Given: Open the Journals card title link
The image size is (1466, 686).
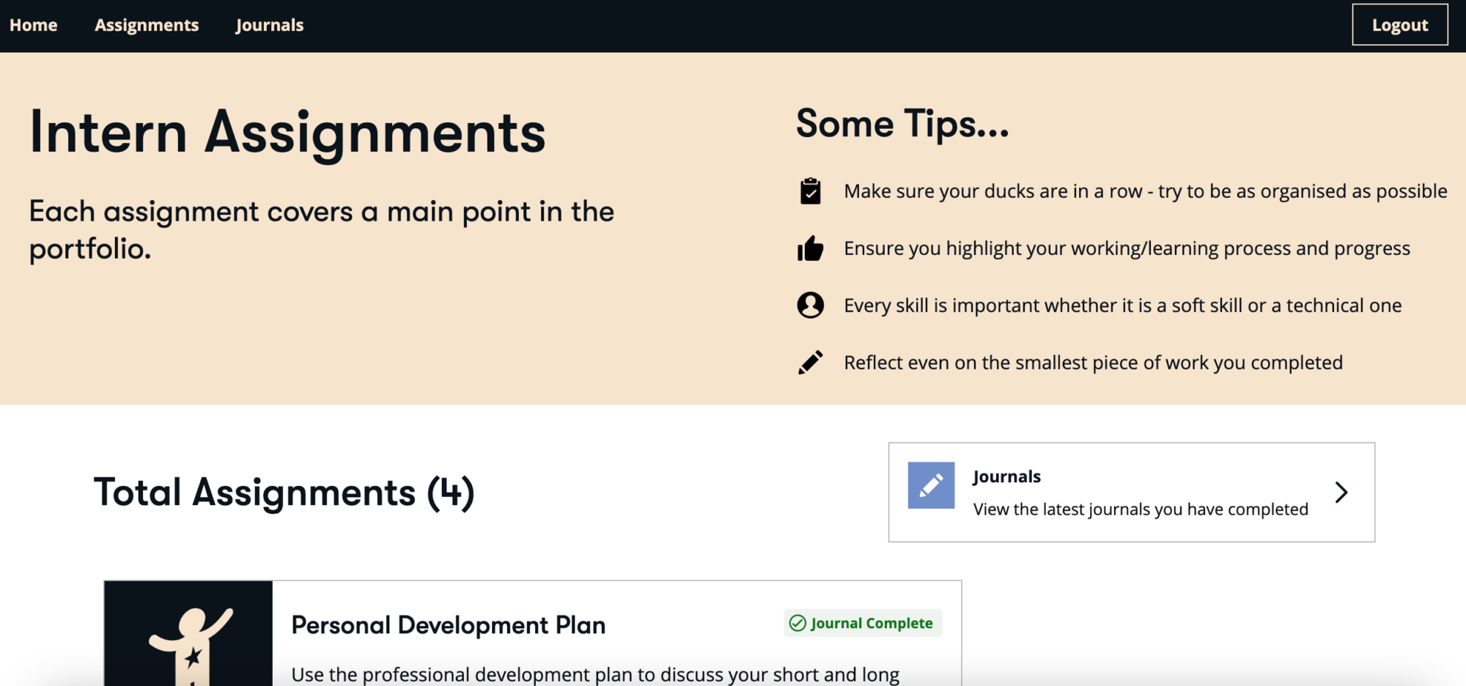Looking at the screenshot, I should click(1006, 476).
